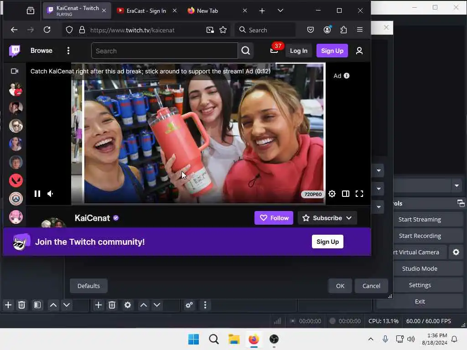Image resolution: width=467 pixels, height=350 pixels.
Task: Open the Firefox account icon
Action: (x=327, y=30)
